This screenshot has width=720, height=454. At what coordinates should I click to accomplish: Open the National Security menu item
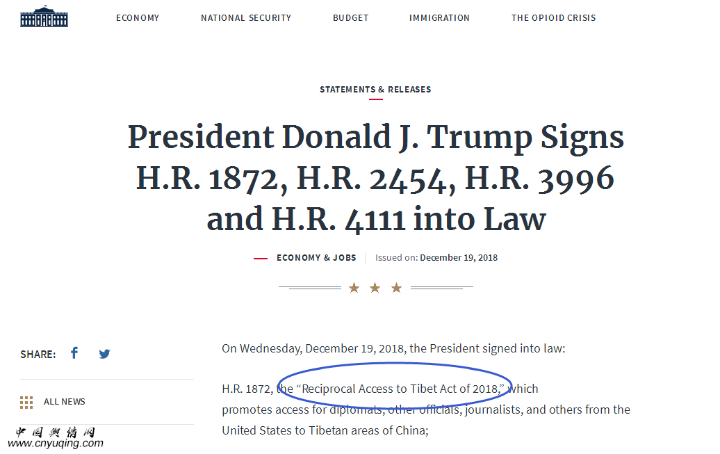point(246,18)
